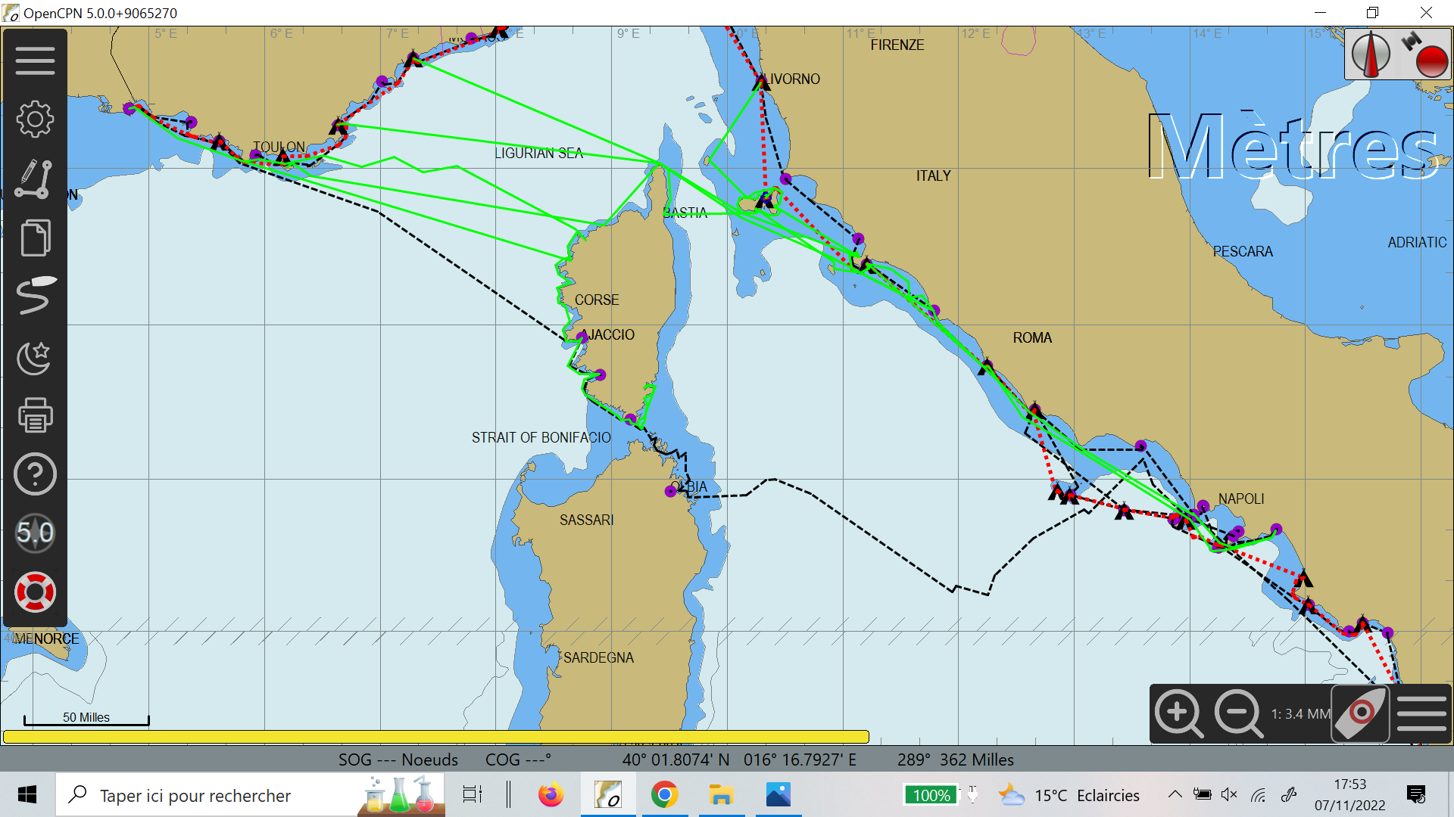This screenshot has width=1454, height=817.
Task: Click the FIRENZE label on chart
Action: tap(897, 45)
